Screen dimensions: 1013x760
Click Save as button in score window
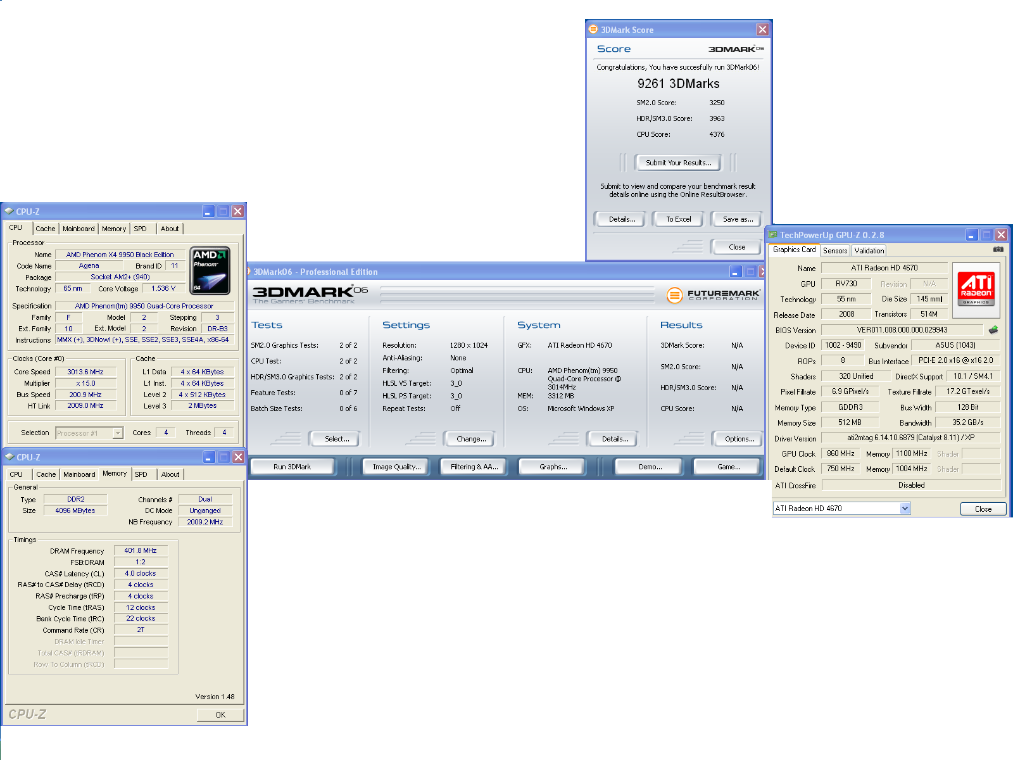[x=738, y=219]
